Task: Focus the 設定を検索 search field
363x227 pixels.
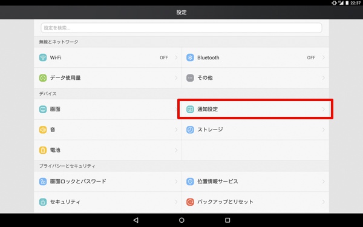Action: click(x=181, y=28)
